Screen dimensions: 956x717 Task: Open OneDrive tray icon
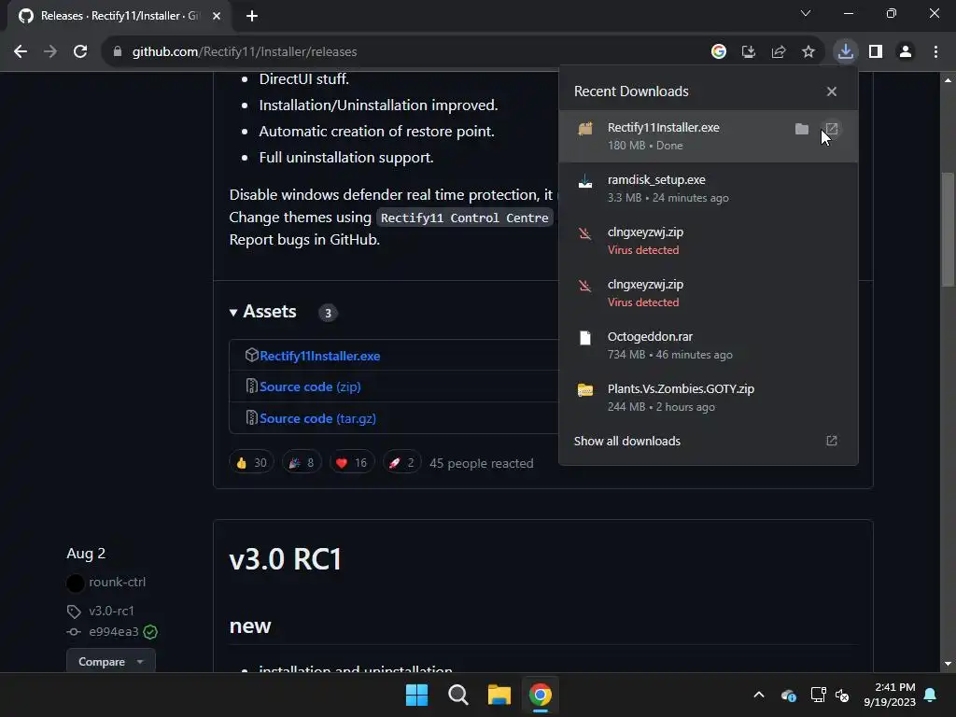click(x=788, y=695)
